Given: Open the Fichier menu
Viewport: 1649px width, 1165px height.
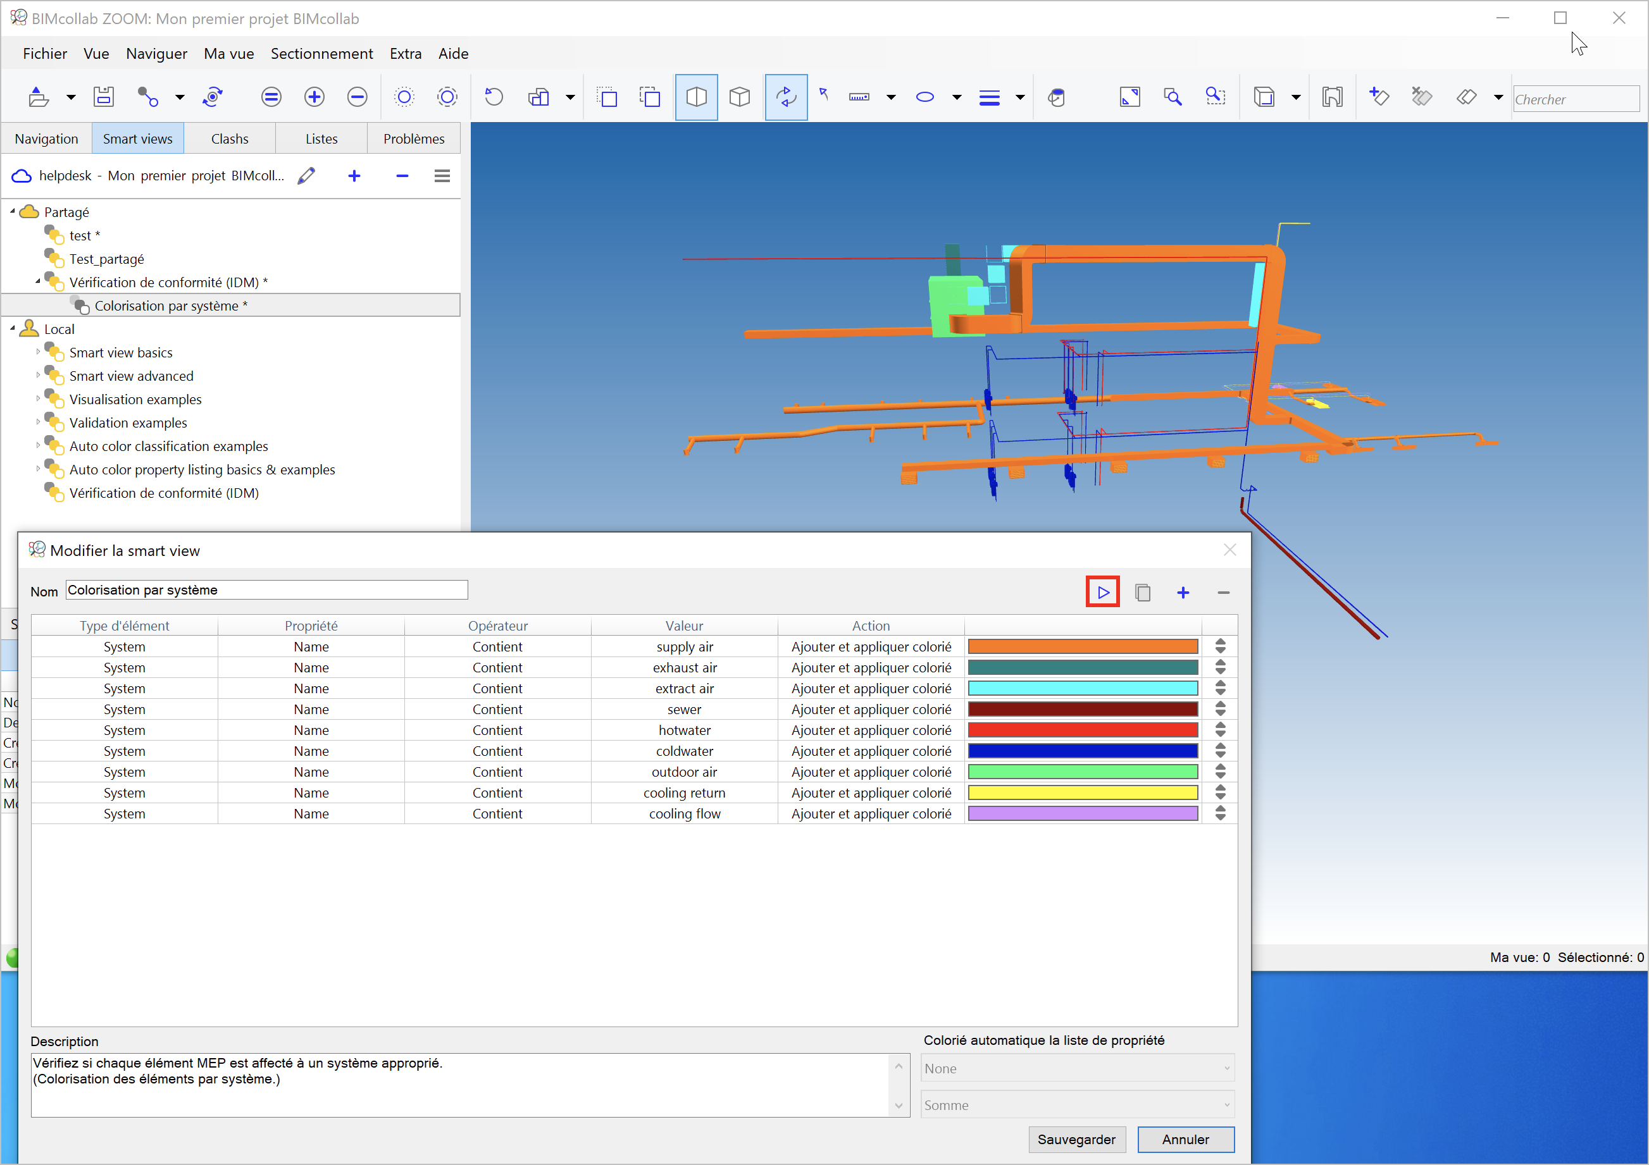Looking at the screenshot, I should (44, 54).
